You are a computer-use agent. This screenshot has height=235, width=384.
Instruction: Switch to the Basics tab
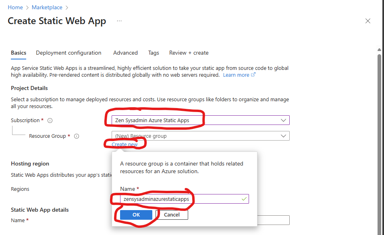coord(19,53)
